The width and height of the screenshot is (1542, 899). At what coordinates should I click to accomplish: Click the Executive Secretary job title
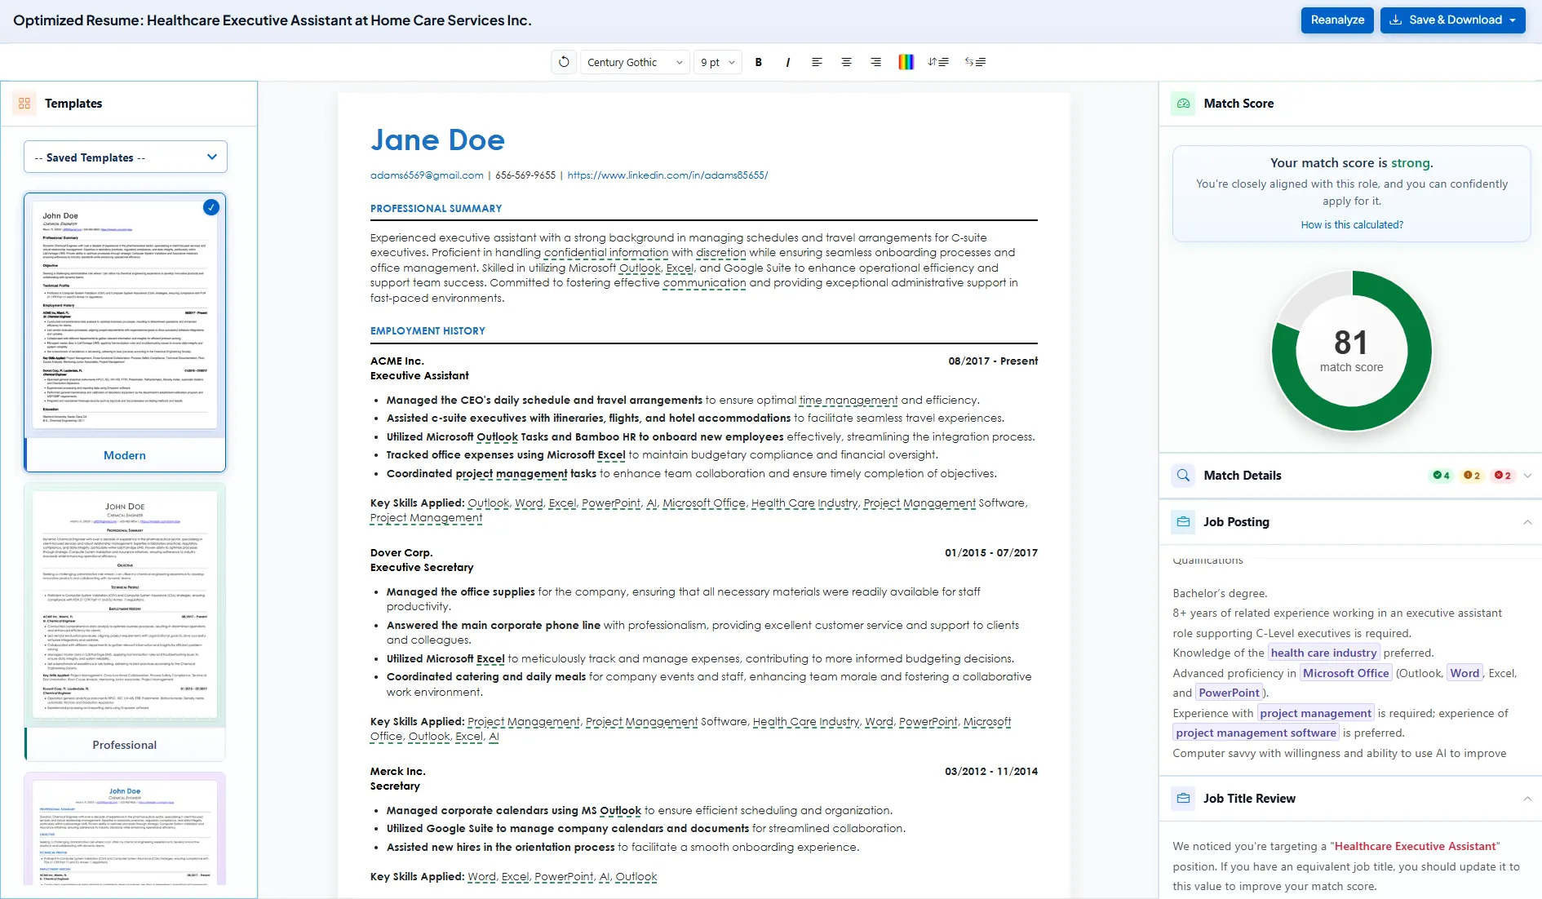click(422, 568)
